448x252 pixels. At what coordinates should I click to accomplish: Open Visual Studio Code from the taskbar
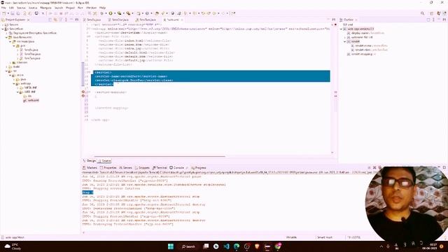226,246
